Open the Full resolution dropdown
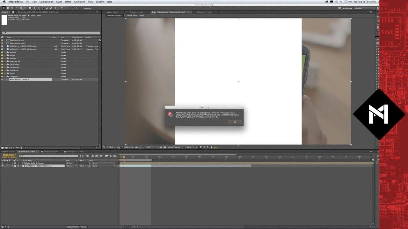Screen dimensions: 408x229 [152, 148]
